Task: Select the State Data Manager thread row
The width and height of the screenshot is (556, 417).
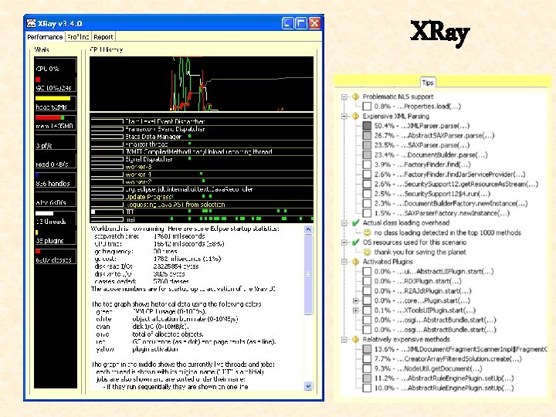Action: point(202,137)
